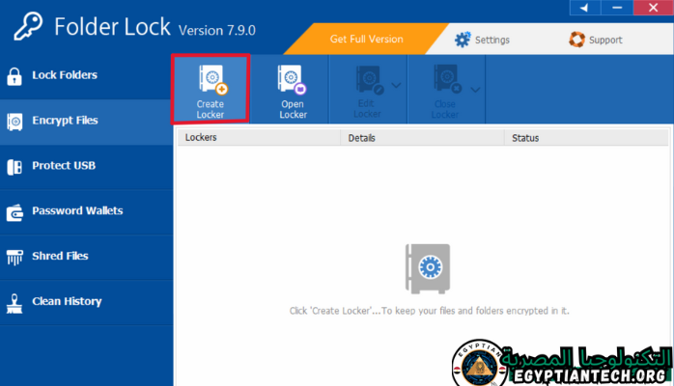
Task: Click the Support lifebuoy icon
Action: click(x=577, y=40)
